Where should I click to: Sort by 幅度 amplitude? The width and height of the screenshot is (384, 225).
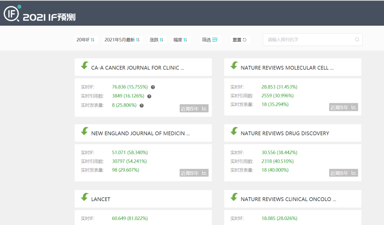(180, 40)
